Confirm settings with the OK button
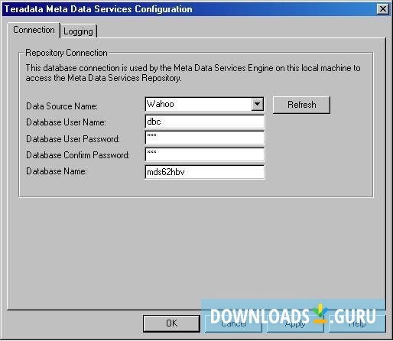393x341 pixels. coord(171,323)
